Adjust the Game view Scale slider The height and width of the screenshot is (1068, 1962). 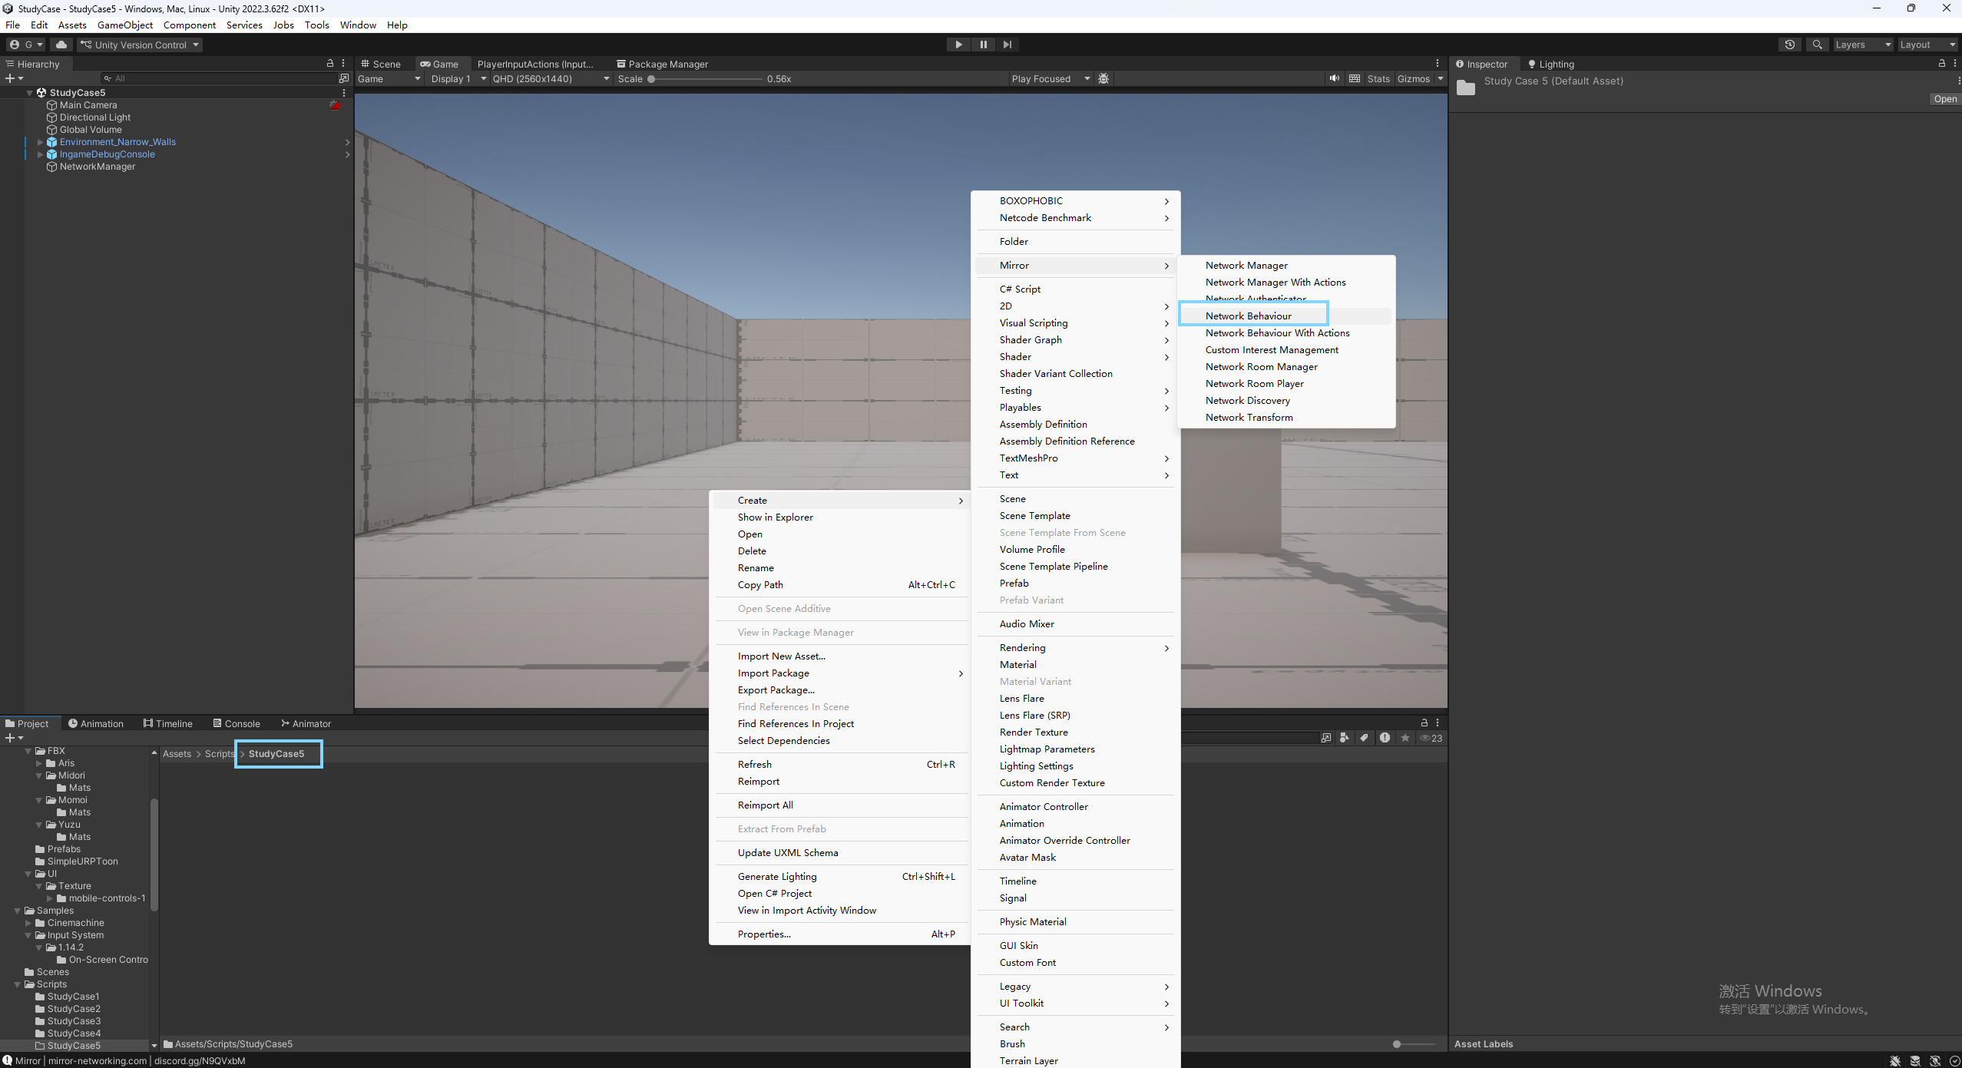coord(651,78)
